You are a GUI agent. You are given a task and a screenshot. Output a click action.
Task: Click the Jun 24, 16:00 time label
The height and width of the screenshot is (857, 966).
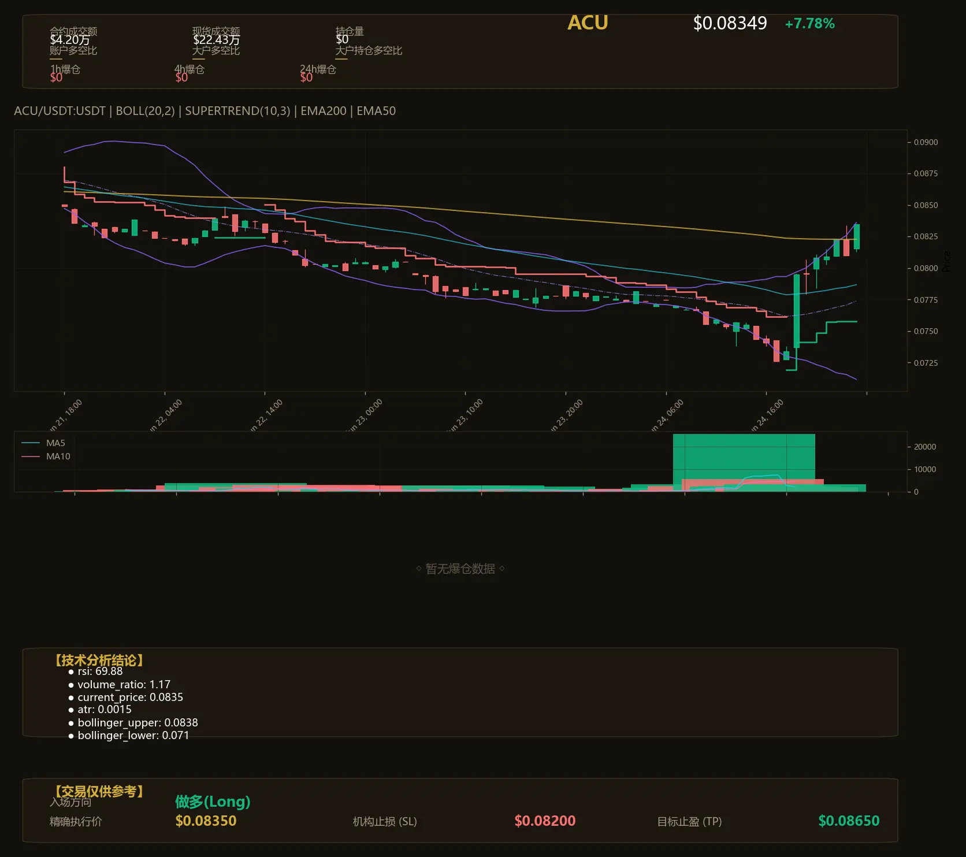pos(767,415)
